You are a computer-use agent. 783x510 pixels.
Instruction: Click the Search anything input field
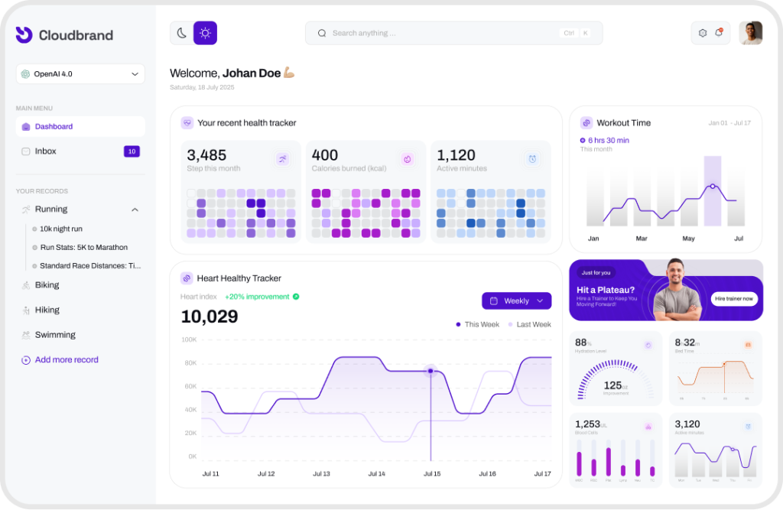pos(443,33)
